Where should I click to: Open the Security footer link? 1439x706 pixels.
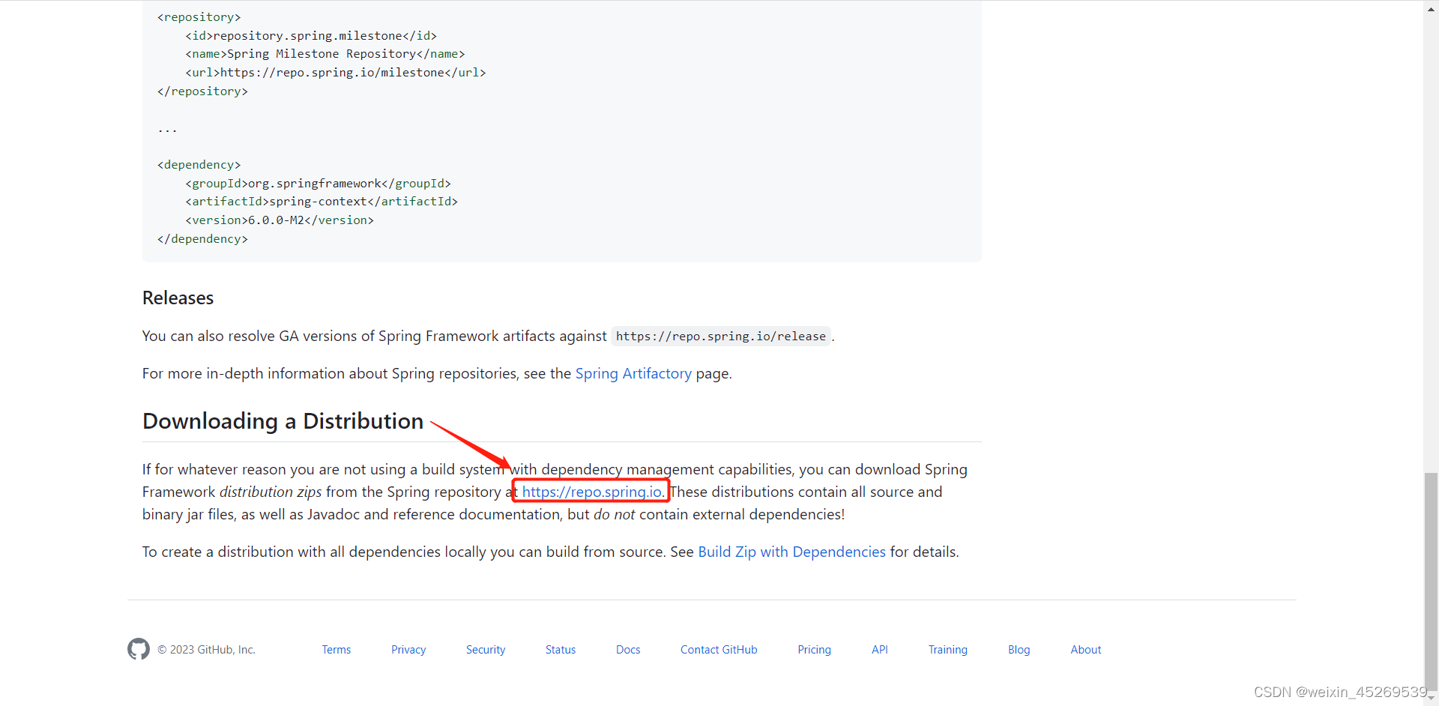486,650
